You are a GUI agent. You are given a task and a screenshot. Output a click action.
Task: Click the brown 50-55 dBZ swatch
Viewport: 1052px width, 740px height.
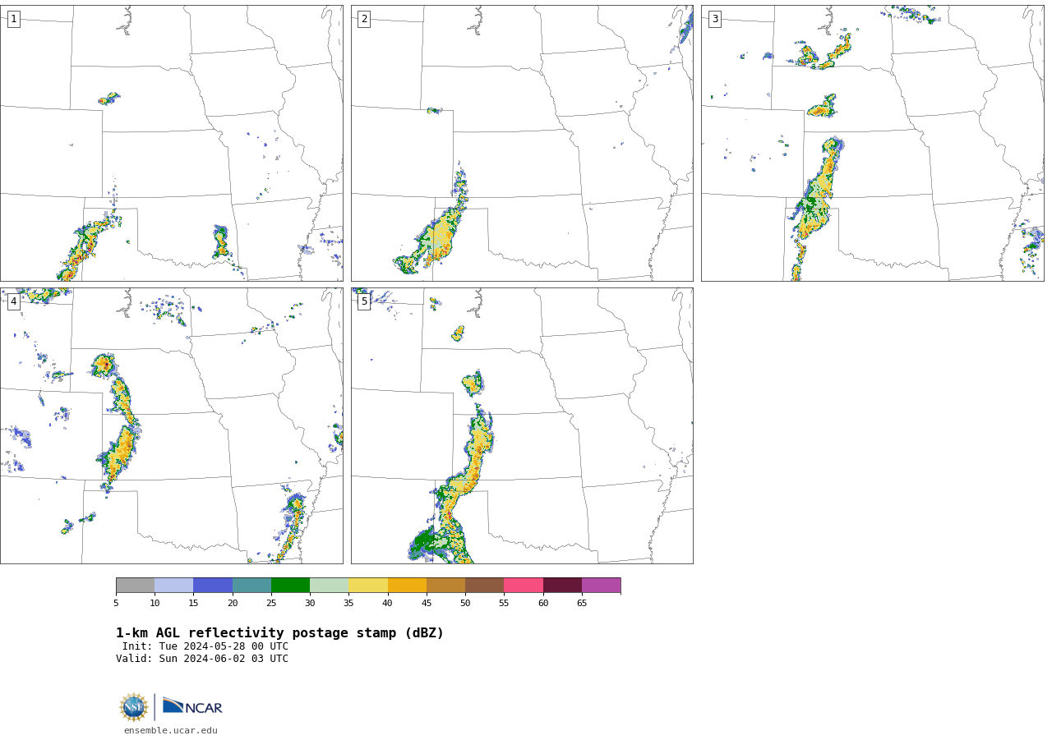[484, 586]
